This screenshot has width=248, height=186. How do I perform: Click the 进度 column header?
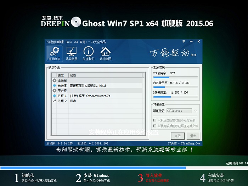click(62, 75)
